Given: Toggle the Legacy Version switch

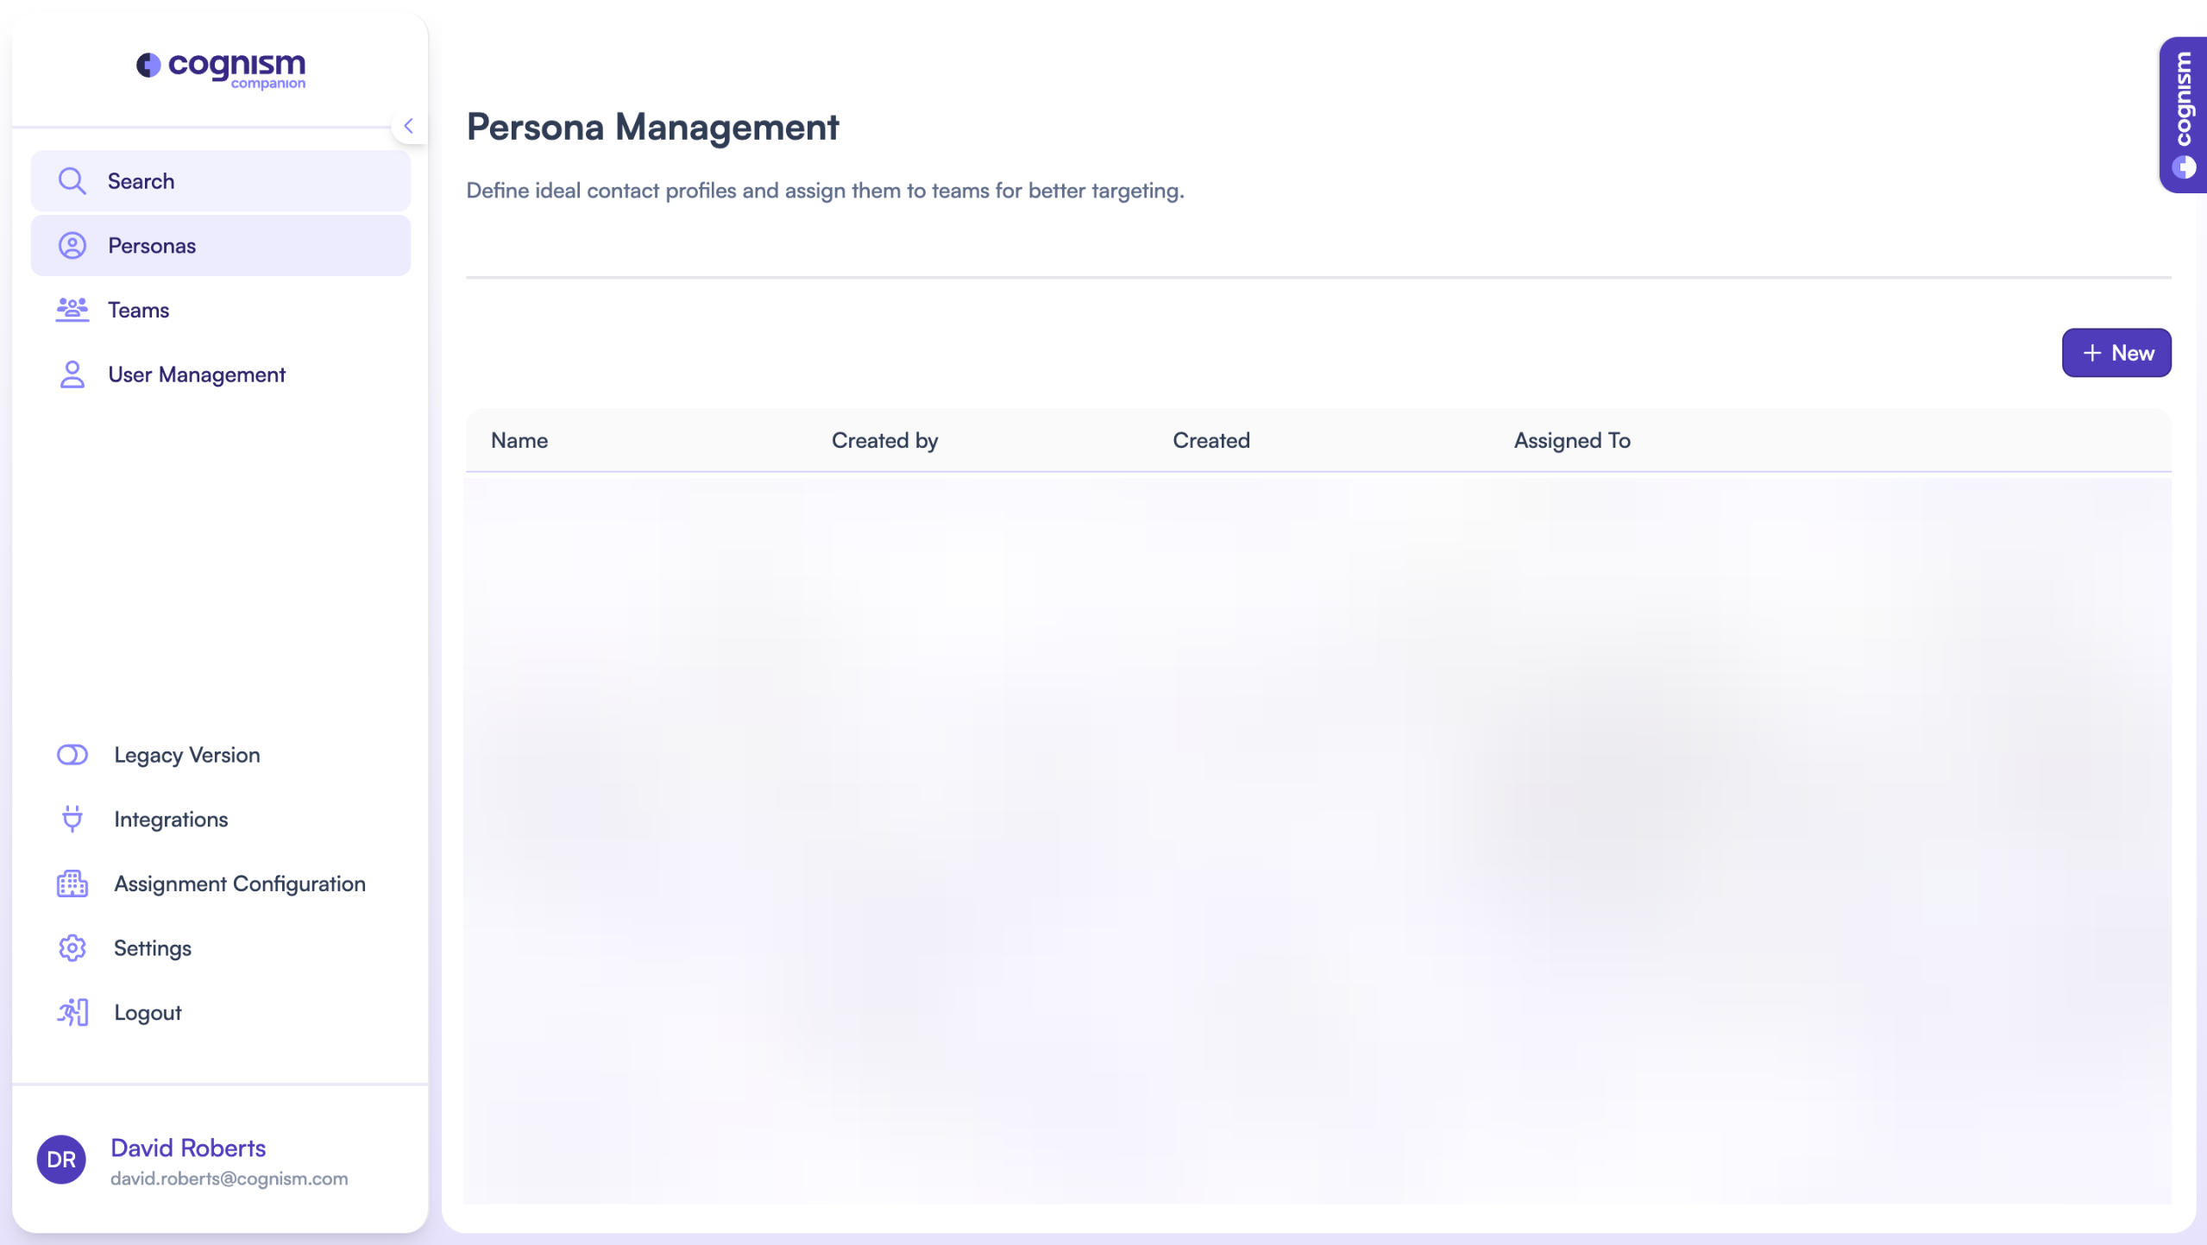Looking at the screenshot, I should click(x=72, y=755).
